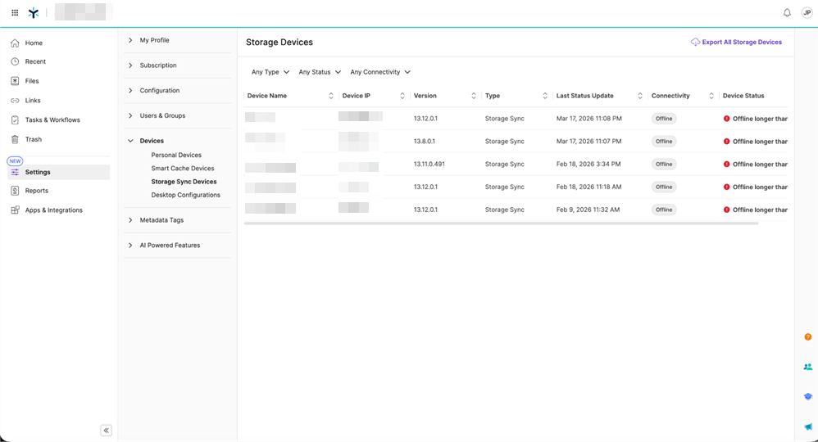Click the blue graduation cap icon

[x=807, y=397]
